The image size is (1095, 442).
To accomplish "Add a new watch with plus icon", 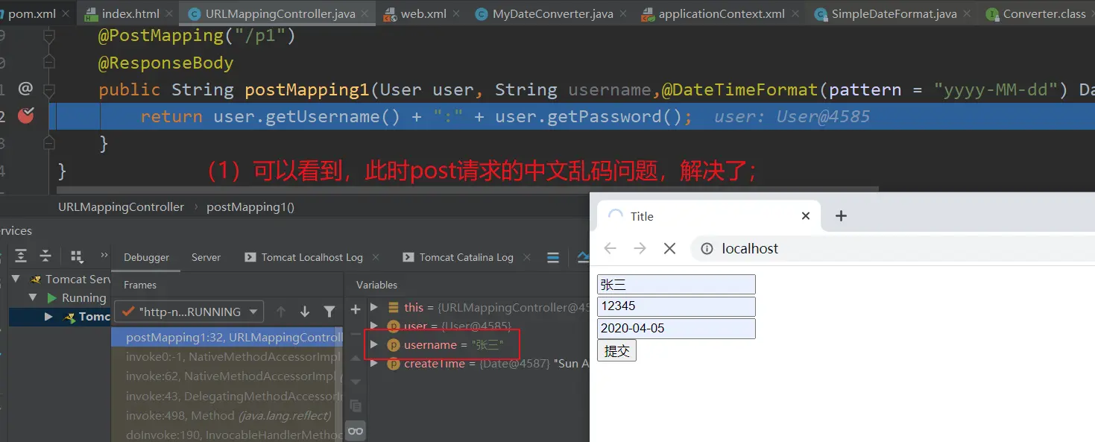I will [356, 309].
